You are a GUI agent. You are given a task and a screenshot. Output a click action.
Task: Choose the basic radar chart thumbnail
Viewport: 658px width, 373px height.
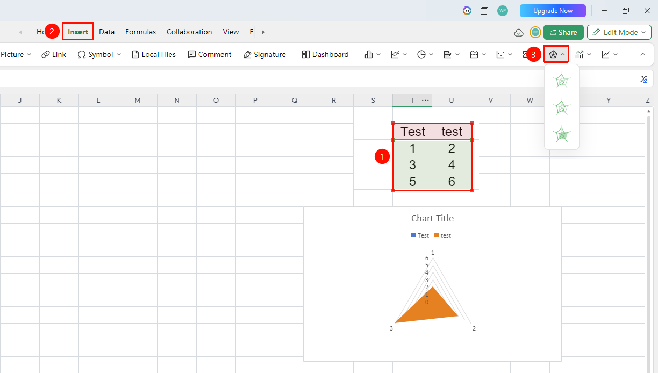562,81
